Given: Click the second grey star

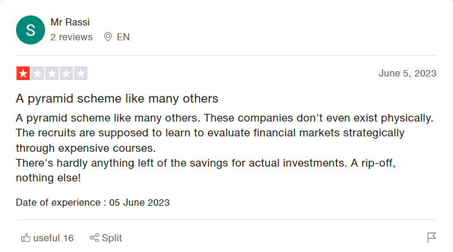Looking at the screenshot, I should click(x=37, y=74).
